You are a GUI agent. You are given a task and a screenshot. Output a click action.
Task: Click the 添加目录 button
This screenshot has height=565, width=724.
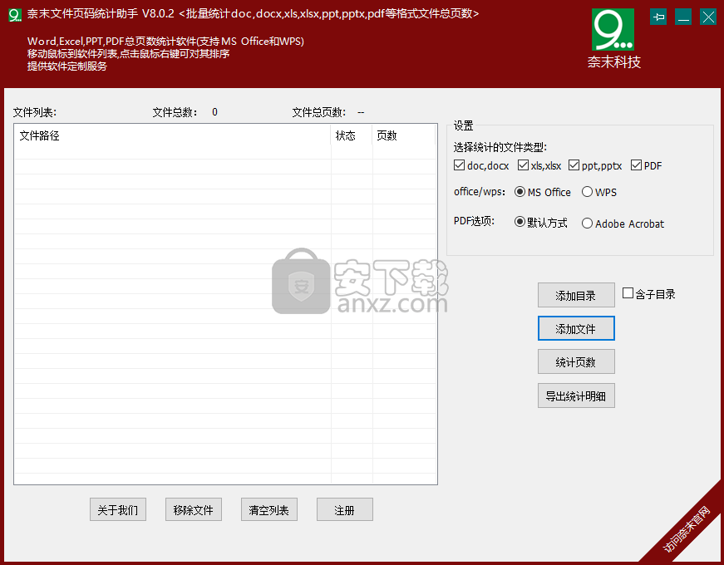pos(576,296)
